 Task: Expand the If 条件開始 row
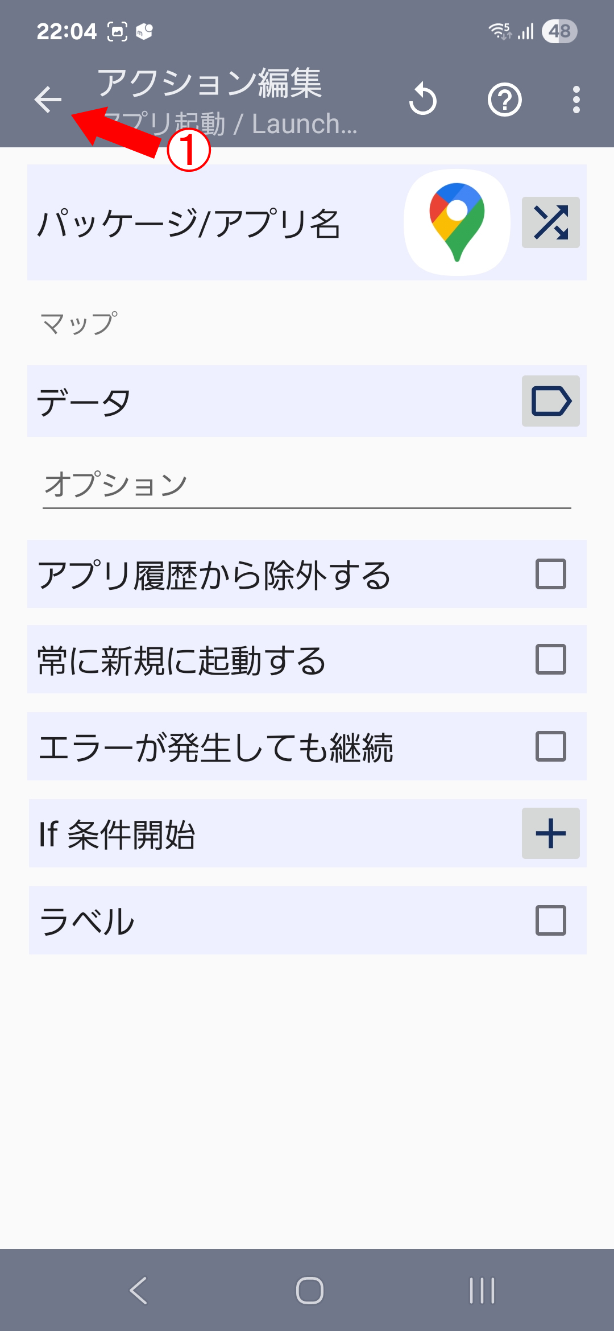tap(550, 833)
